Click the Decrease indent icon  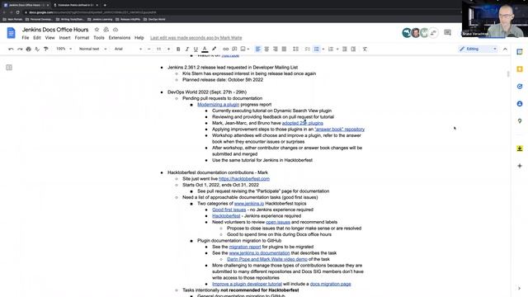click(x=345, y=49)
